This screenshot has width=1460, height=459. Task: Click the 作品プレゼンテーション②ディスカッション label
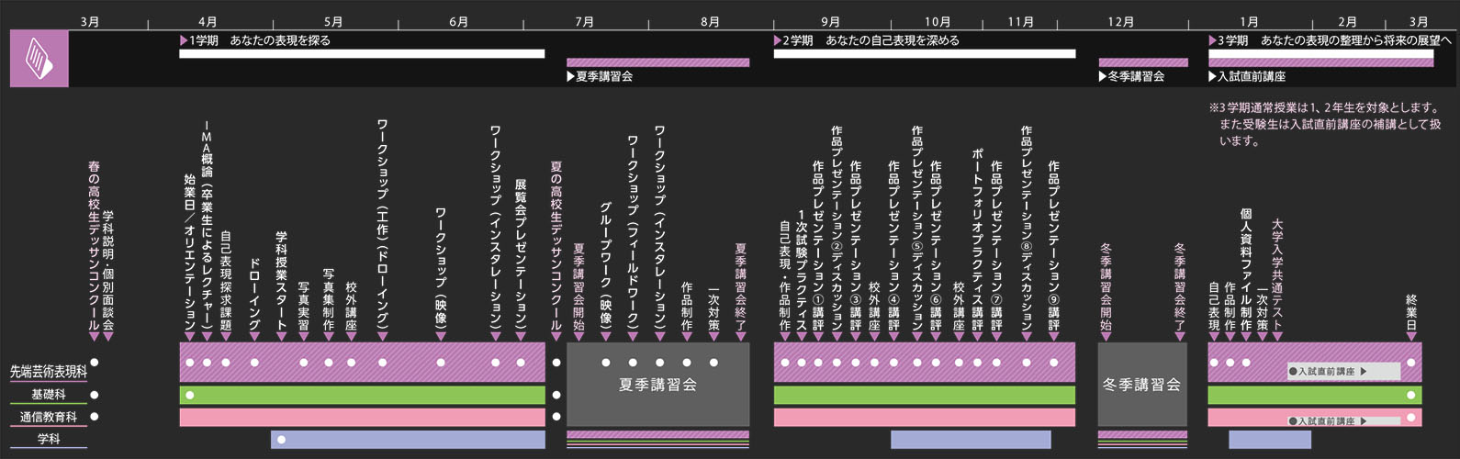(x=837, y=228)
